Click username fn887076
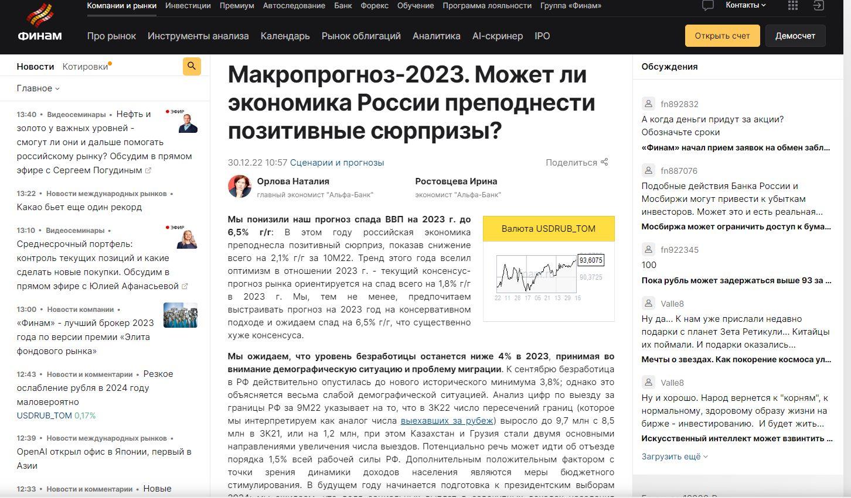 [679, 171]
